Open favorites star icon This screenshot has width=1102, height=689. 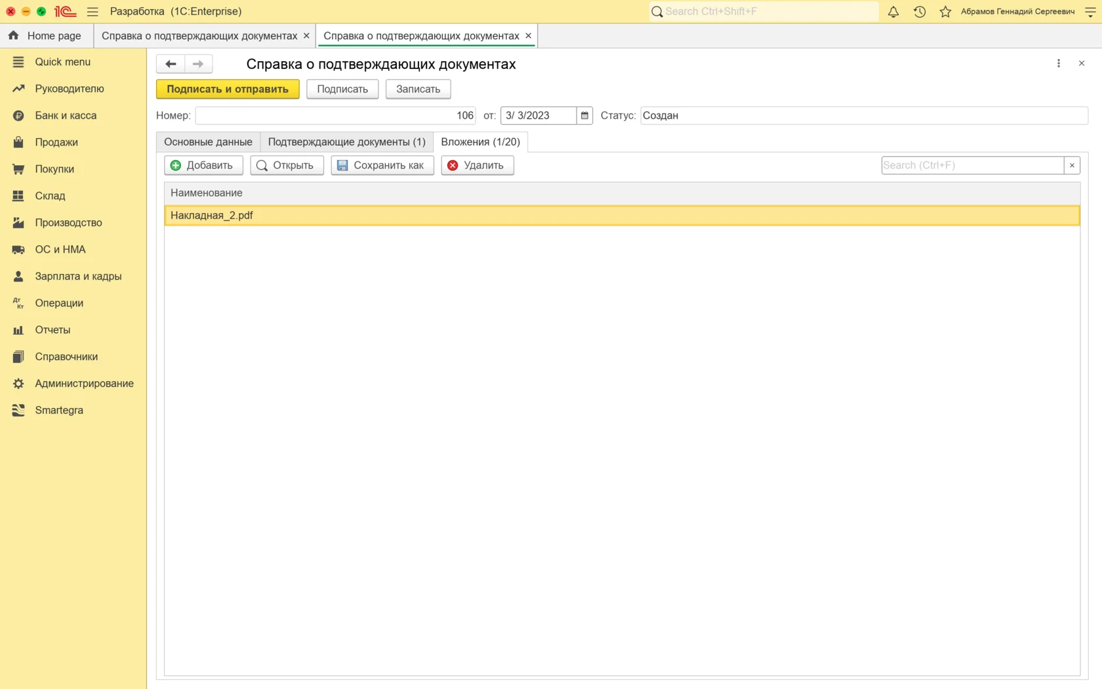point(945,12)
